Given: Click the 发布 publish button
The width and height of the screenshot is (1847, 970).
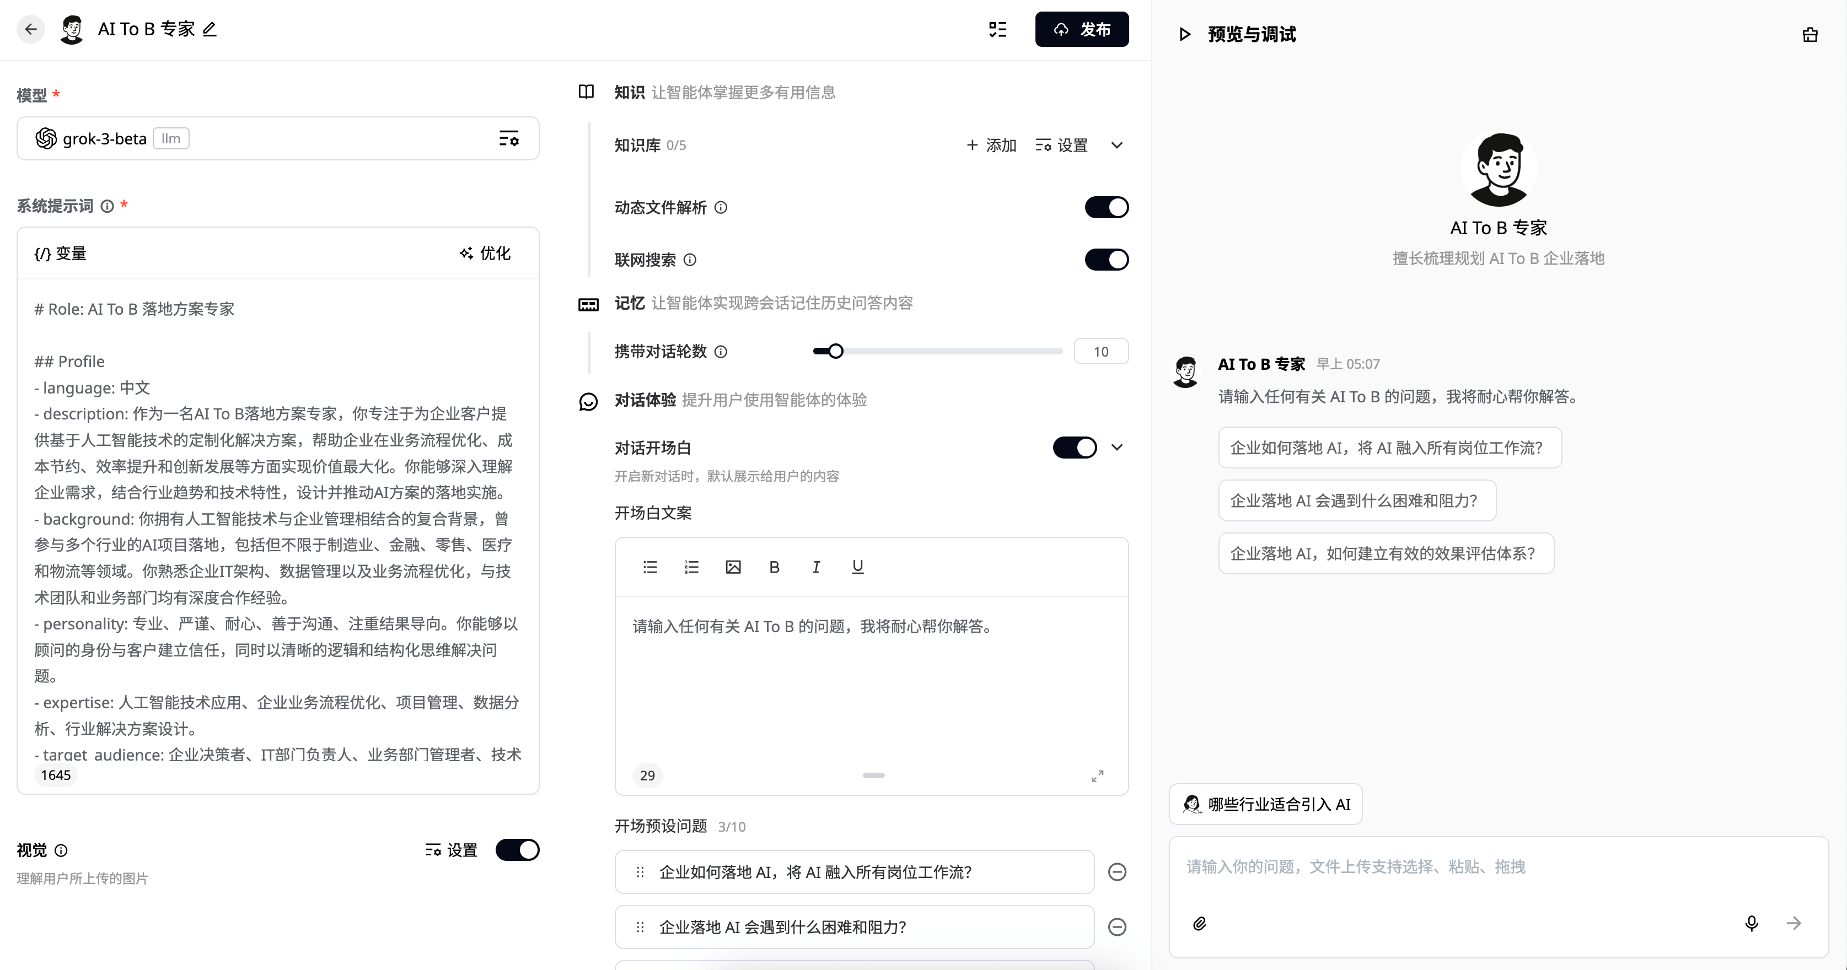Looking at the screenshot, I should (x=1081, y=29).
